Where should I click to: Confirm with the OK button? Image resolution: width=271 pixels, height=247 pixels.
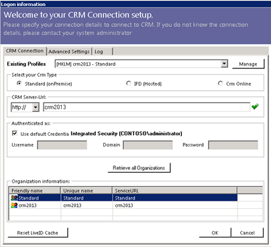(215, 233)
